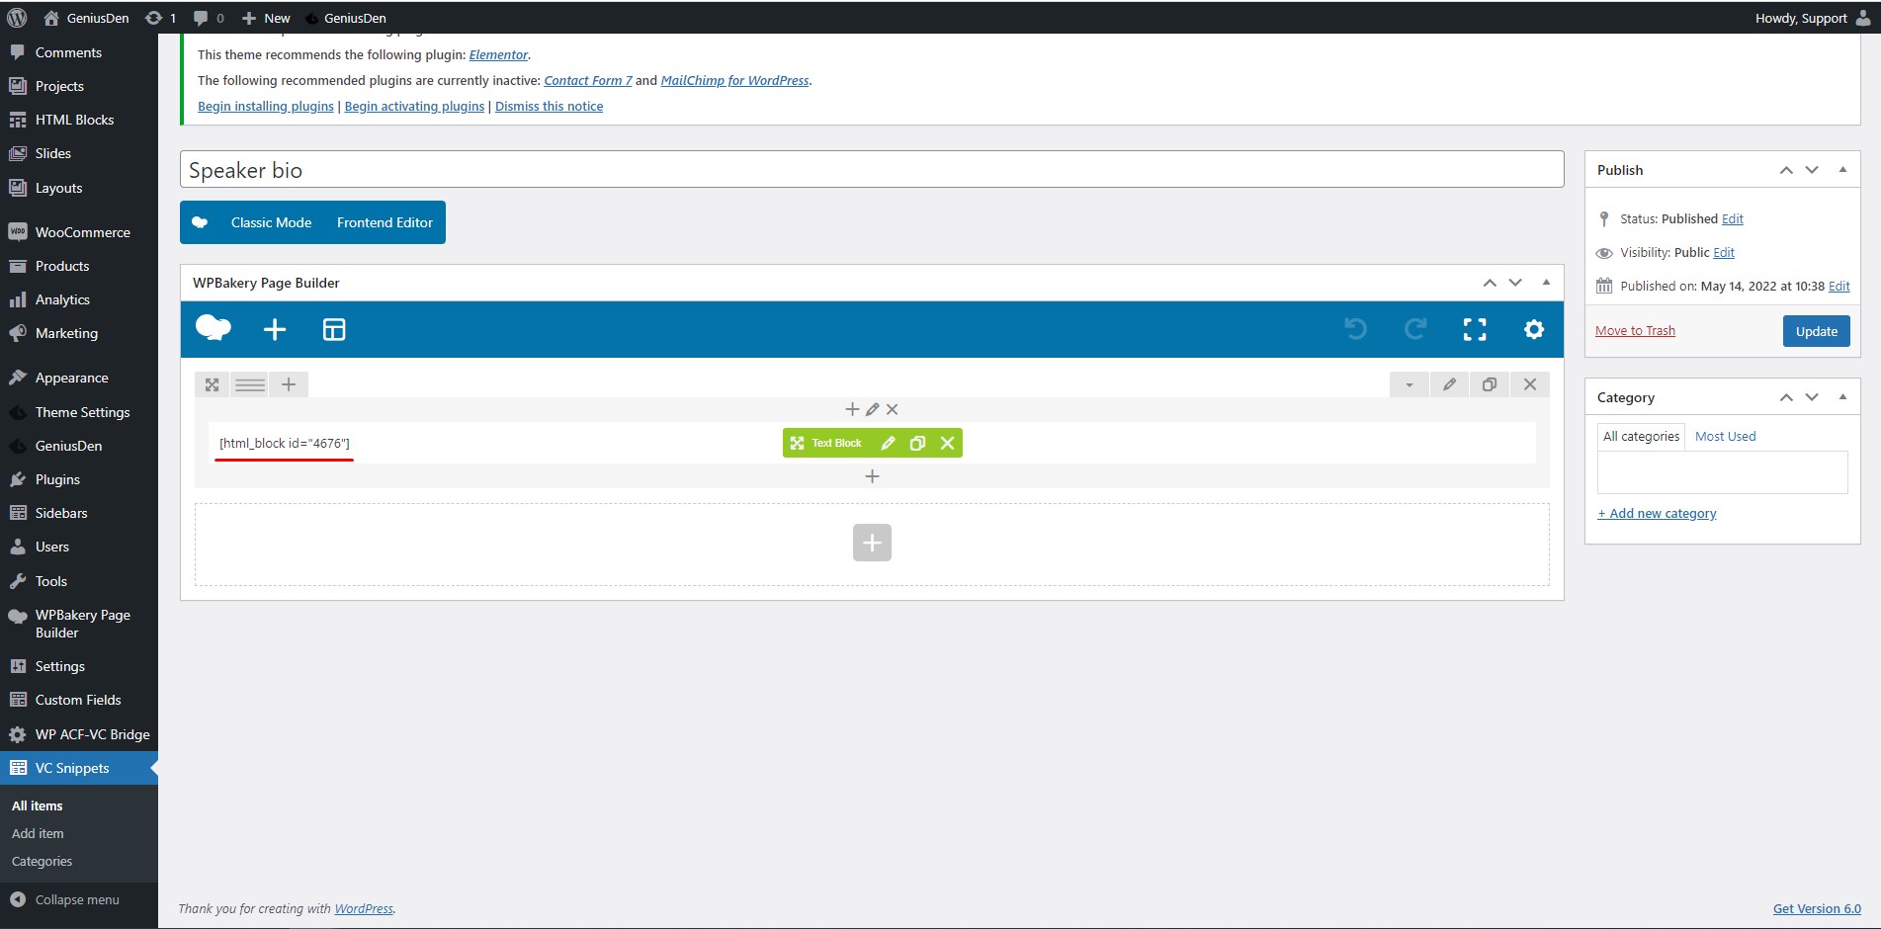Click Add new category link
The width and height of the screenshot is (1881, 929).
tap(1657, 513)
